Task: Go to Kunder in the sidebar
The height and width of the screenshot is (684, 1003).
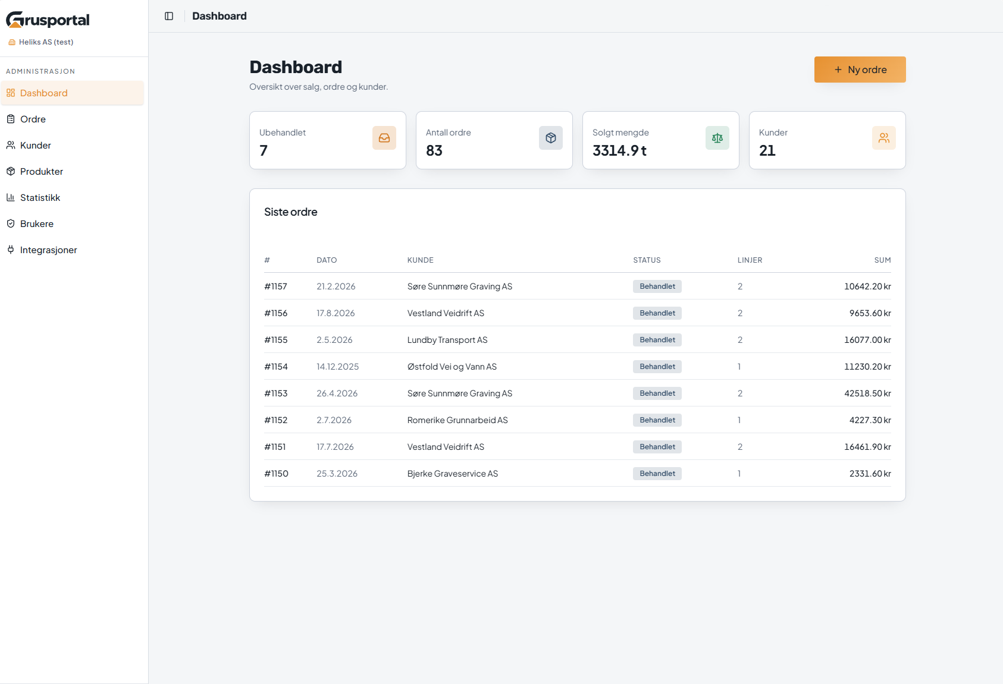Action: point(72,145)
